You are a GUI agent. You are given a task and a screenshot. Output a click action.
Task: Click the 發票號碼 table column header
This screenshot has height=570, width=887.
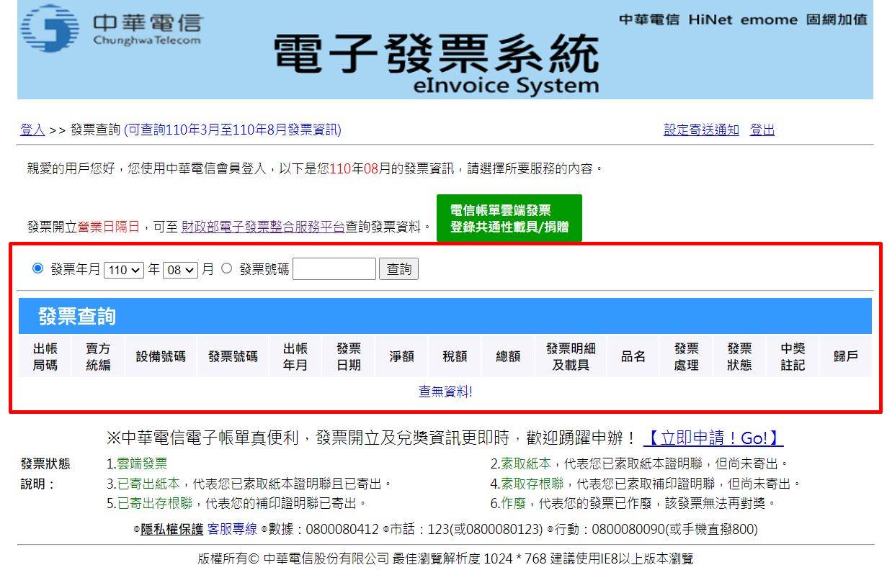pyautogui.click(x=233, y=356)
